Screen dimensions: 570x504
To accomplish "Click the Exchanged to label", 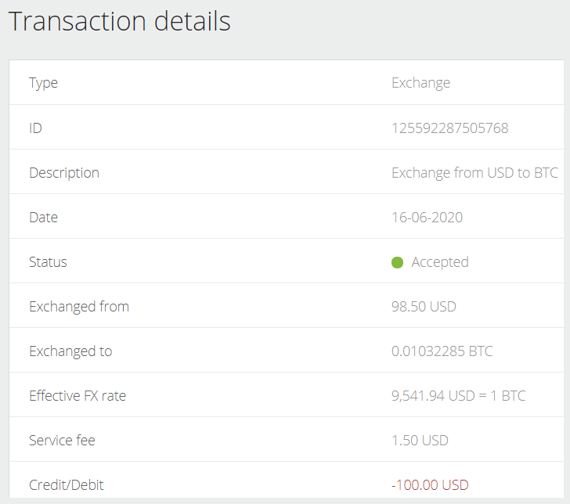I will coord(70,351).
